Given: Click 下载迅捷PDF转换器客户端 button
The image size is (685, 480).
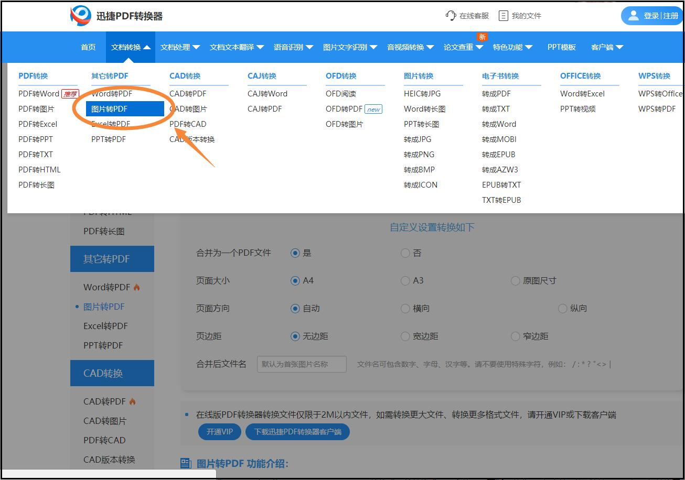Looking at the screenshot, I should [297, 431].
